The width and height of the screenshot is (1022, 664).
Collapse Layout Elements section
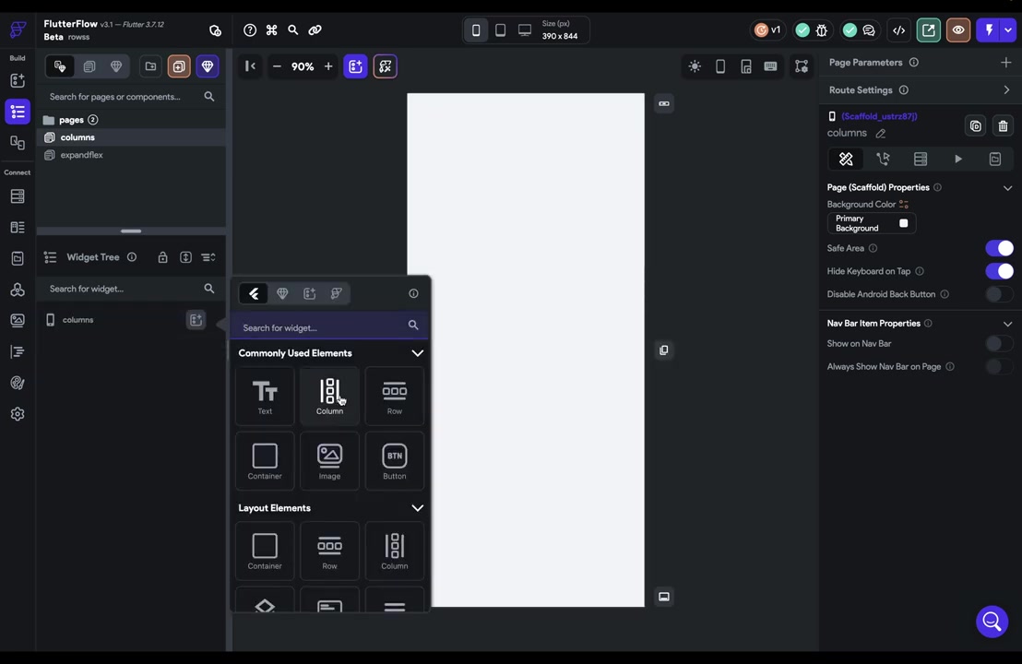click(417, 508)
